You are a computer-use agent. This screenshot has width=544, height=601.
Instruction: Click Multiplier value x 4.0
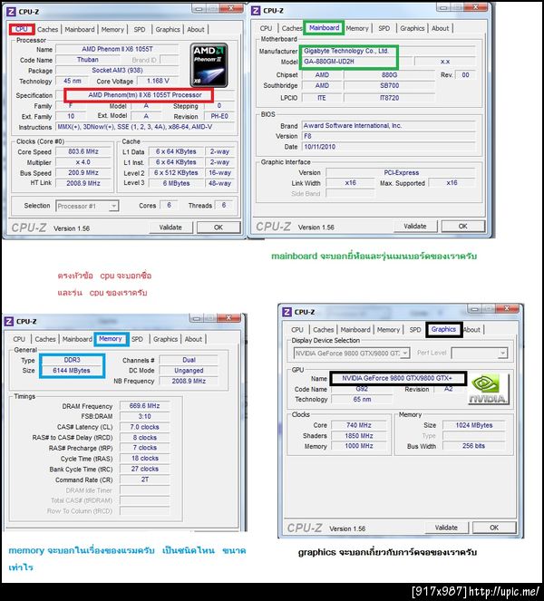pos(83,162)
